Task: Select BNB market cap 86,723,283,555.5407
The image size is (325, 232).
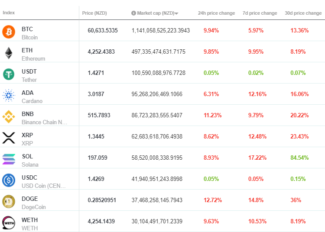Action: coord(157,115)
